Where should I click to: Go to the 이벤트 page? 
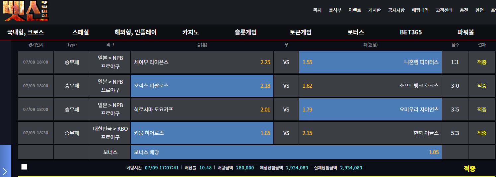[x=355, y=10]
